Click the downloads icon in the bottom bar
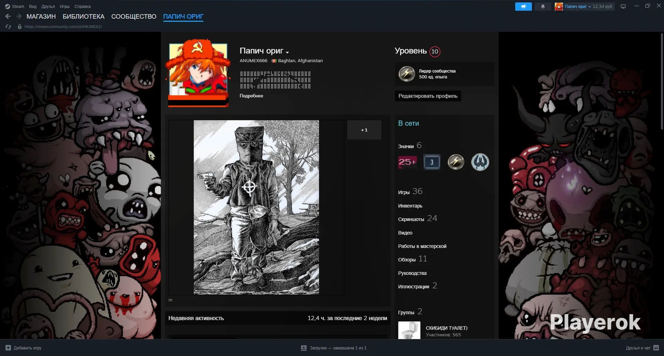Image resolution: width=664 pixels, height=356 pixels. (304, 348)
